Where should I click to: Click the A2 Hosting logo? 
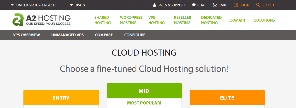42,20
